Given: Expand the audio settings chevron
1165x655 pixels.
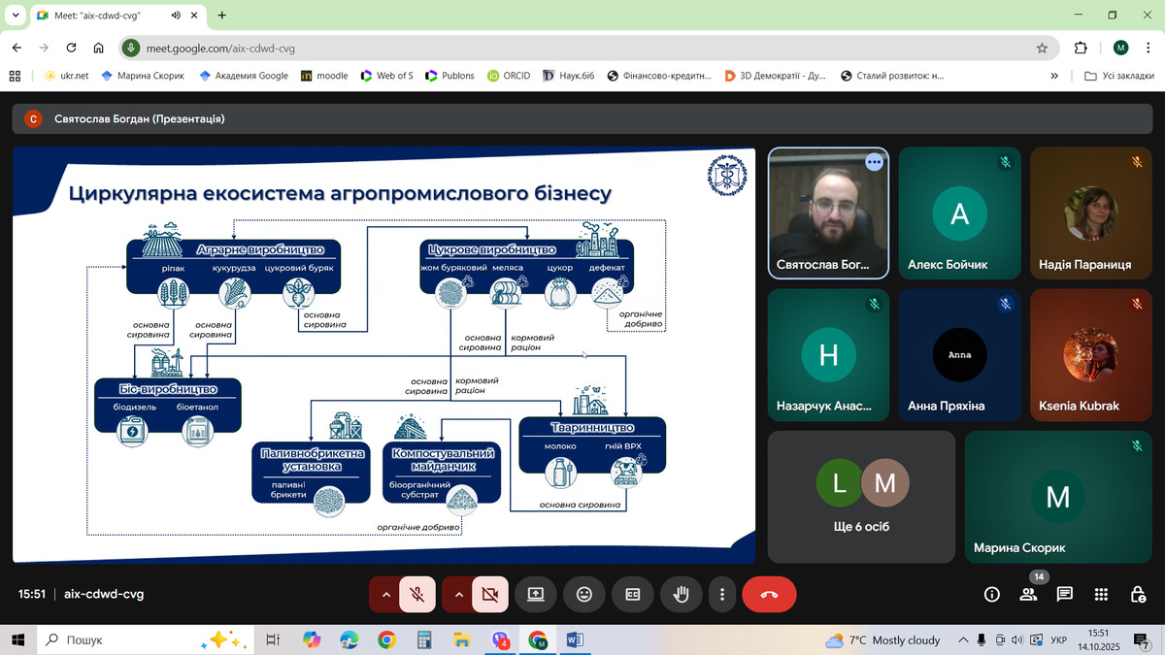Looking at the screenshot, I should pyautogui.click(x=385, y=594).
